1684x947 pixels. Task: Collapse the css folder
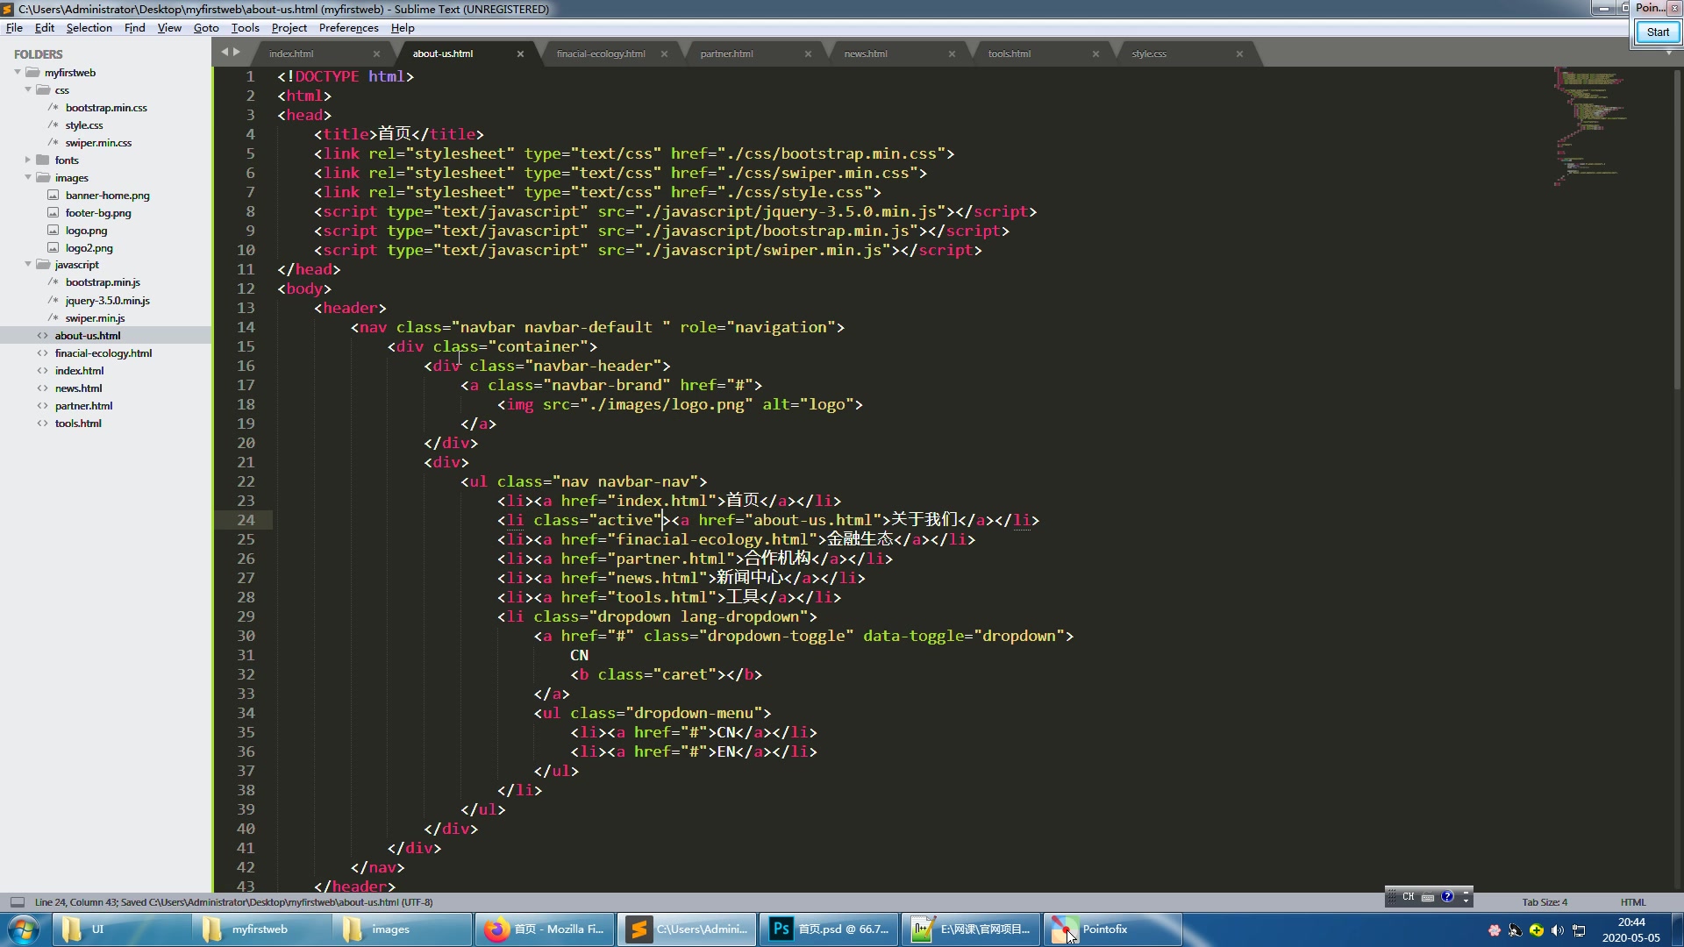(x=28, y=89)
